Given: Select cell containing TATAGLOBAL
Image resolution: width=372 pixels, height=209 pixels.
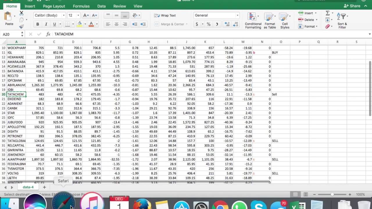Looking at the screenshot, I should click(x=16, y=141).
